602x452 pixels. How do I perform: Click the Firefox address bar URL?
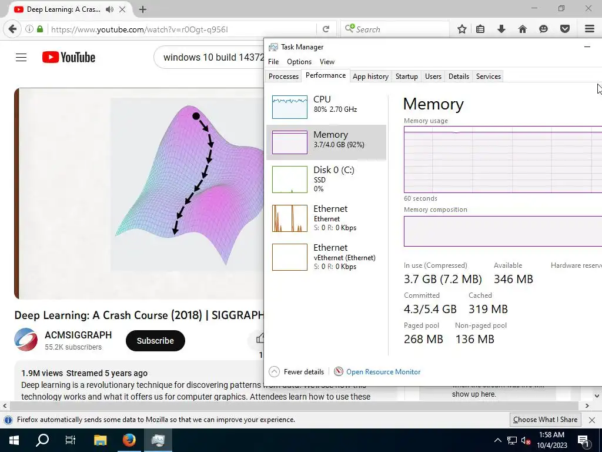click(139, 29)
